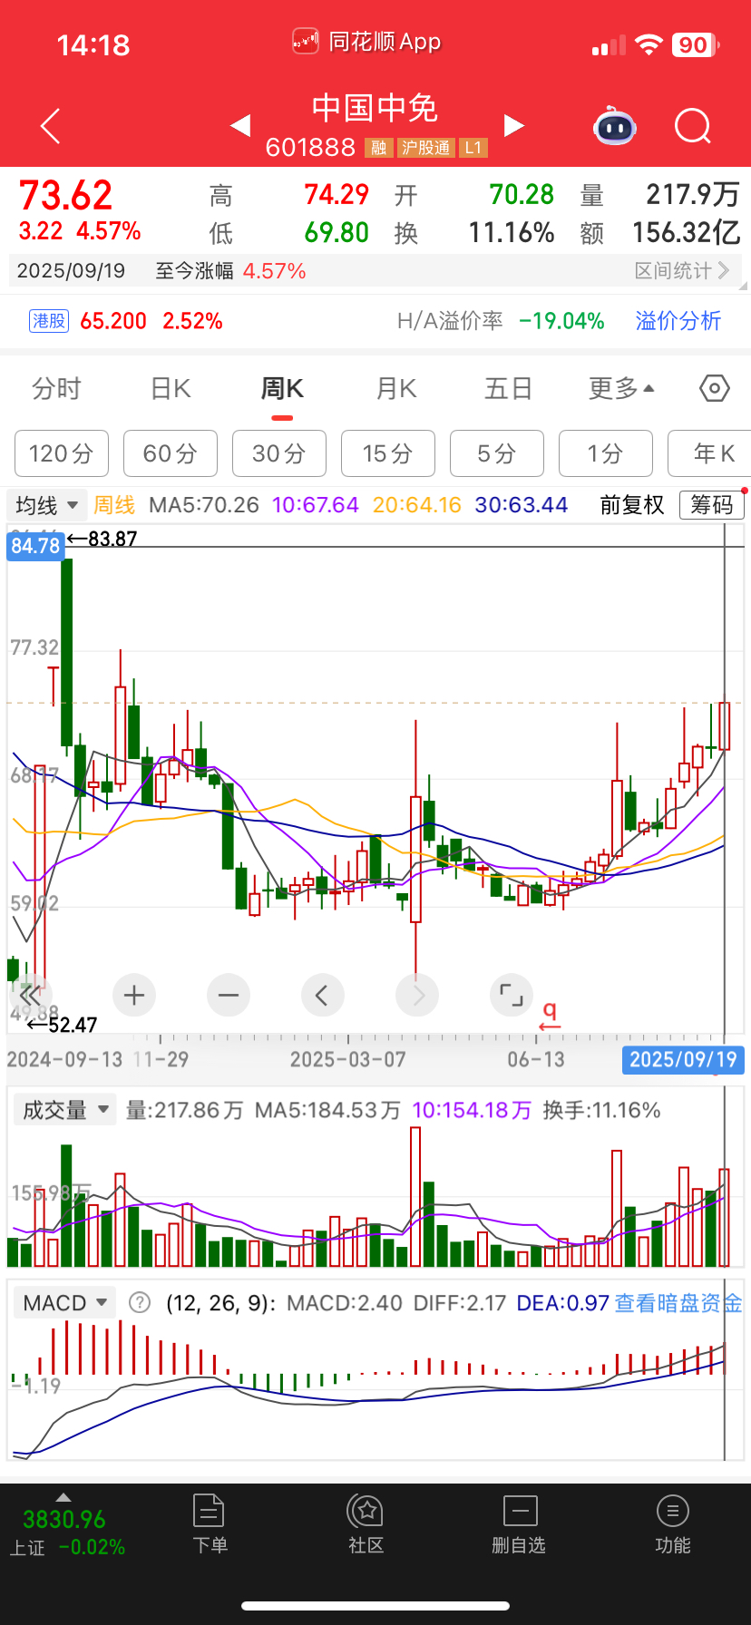Open 下单 order icon

point(210,1525)
